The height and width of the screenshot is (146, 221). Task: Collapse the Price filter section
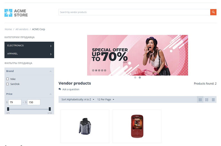click(x=51, y=94)
